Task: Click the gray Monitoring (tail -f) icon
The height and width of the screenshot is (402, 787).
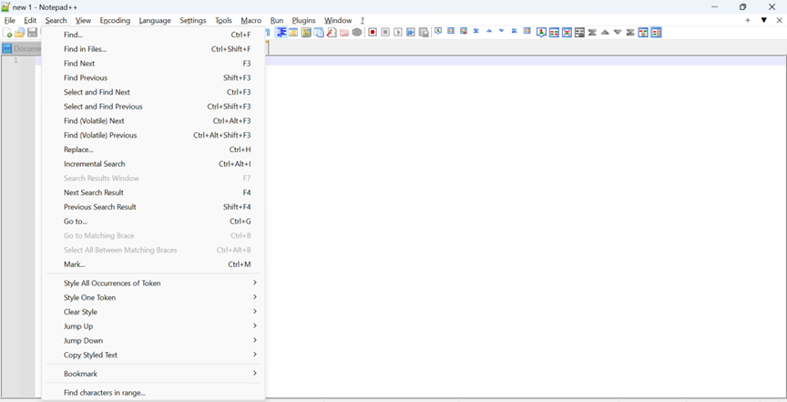Action: pos(357,32)
